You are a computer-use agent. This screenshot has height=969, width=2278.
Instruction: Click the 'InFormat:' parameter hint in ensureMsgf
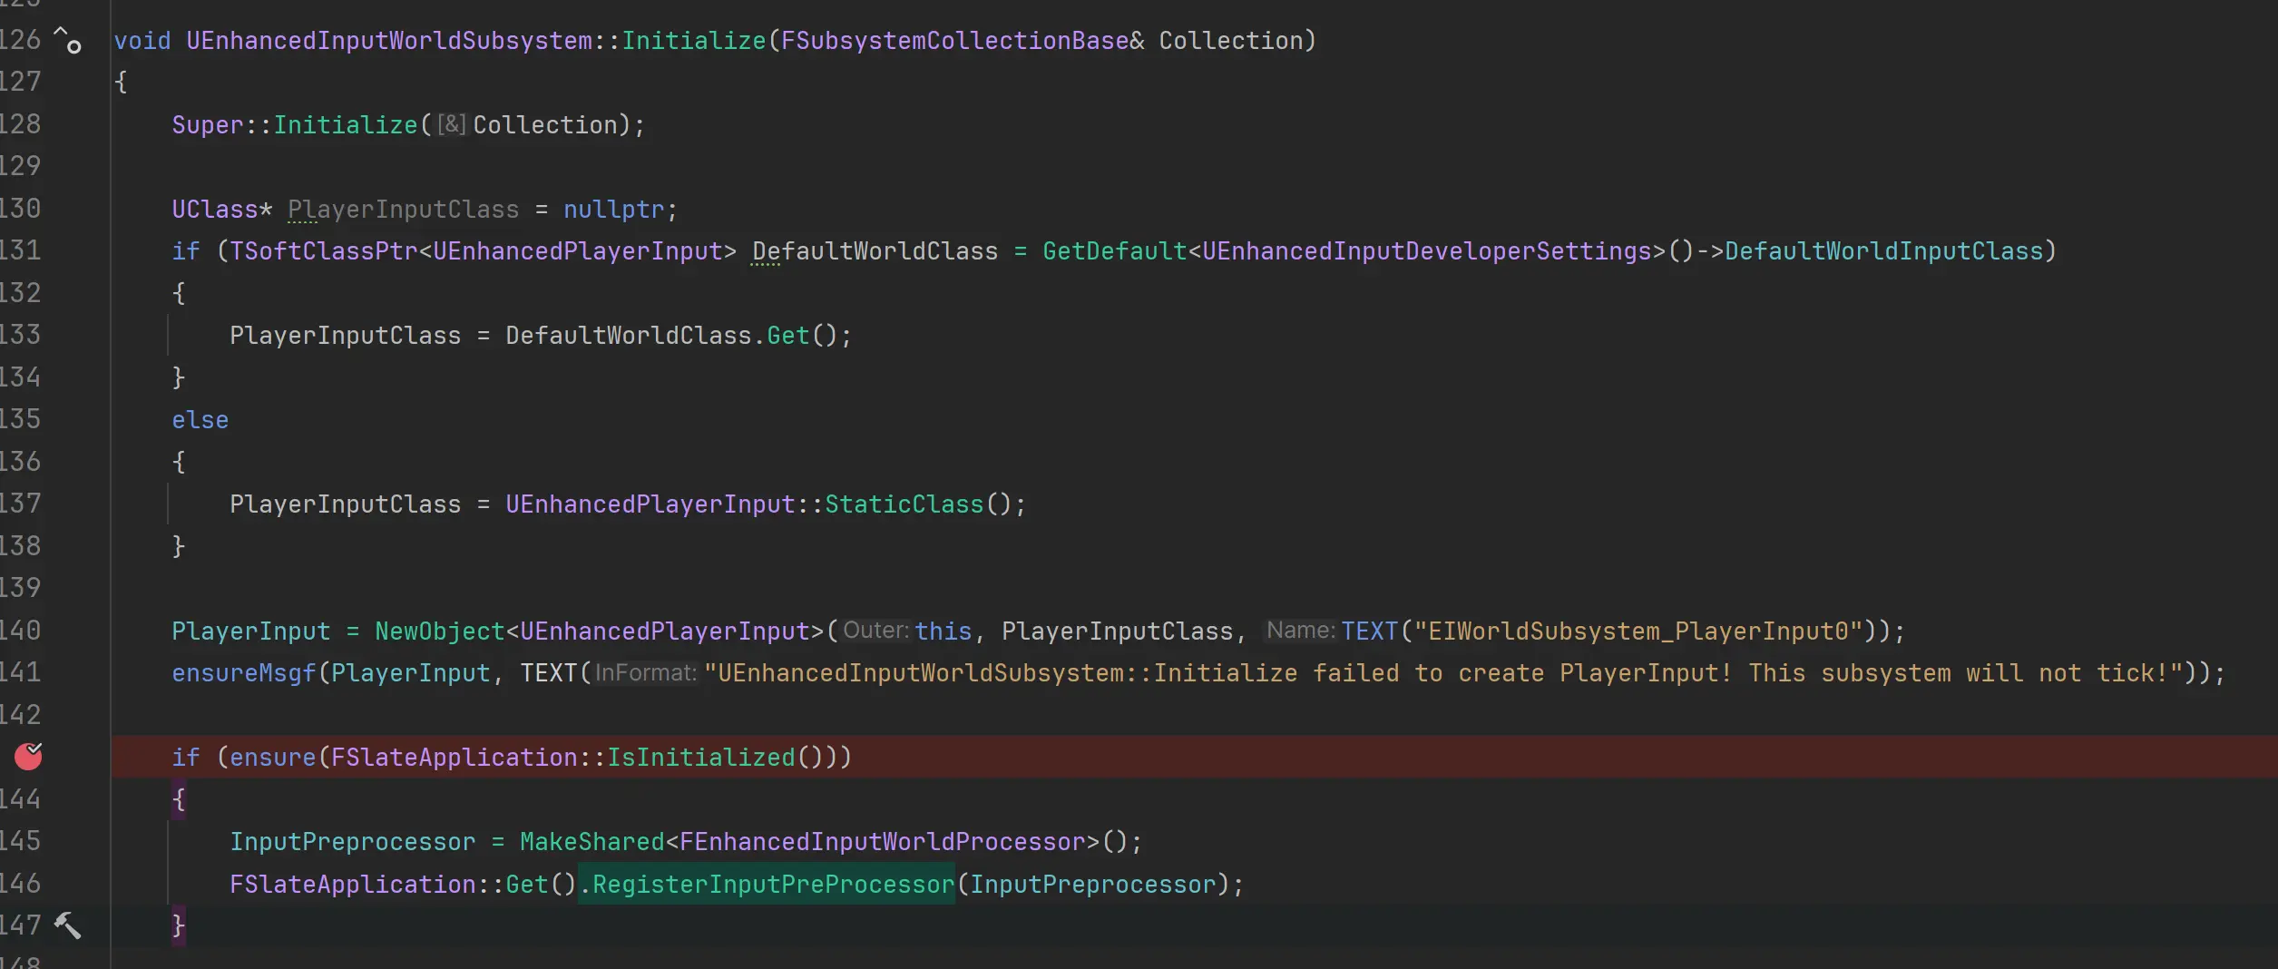click(645, 673)
